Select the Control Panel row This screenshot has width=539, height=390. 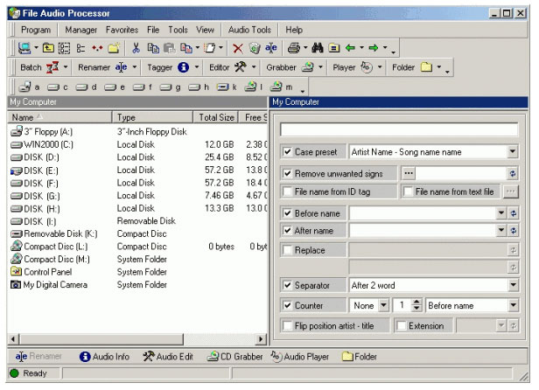pos(137,272)
